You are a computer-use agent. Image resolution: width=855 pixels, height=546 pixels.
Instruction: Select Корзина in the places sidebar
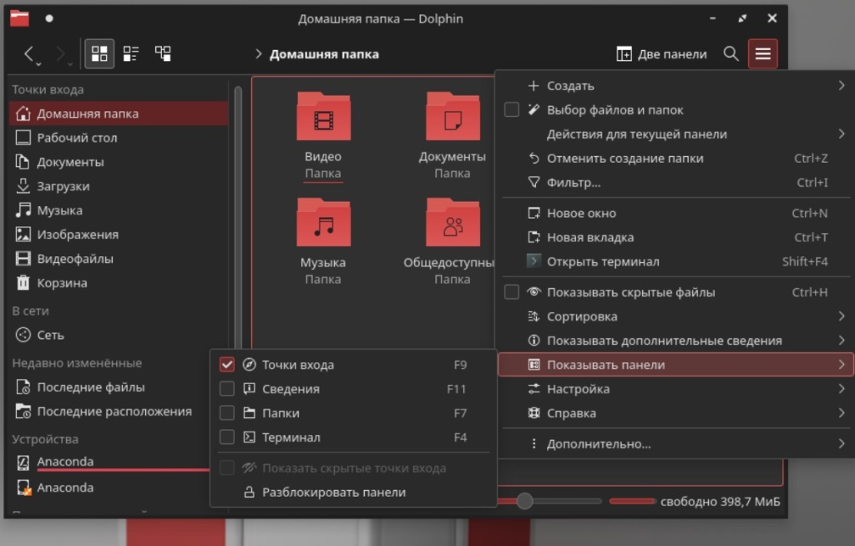point(62,283)
